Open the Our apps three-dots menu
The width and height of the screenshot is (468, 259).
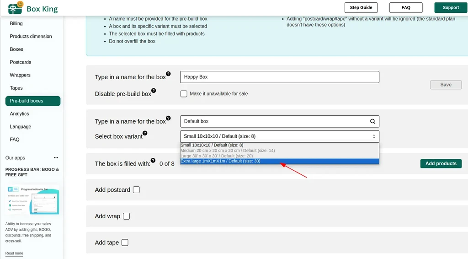click(x=56, y=158)
